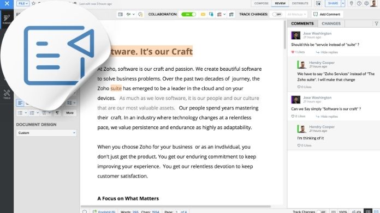Click the word count in the status bar
This screenshot has width=380, height=213.
[129, 212]
